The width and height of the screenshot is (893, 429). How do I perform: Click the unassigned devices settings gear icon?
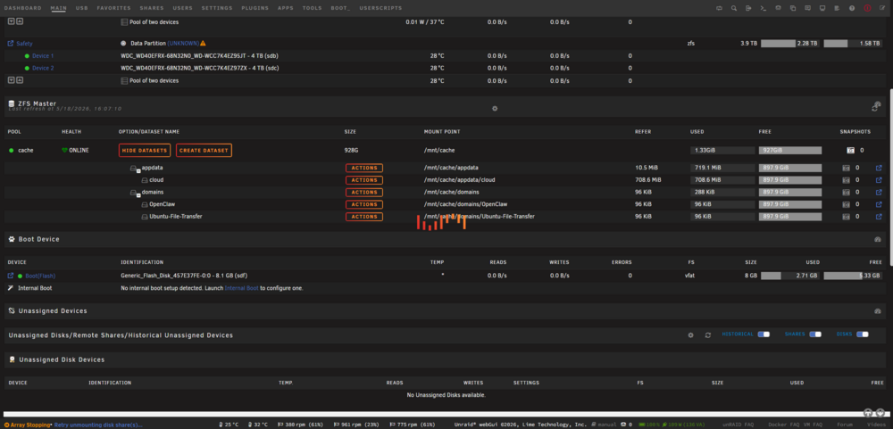pos(691,335)
